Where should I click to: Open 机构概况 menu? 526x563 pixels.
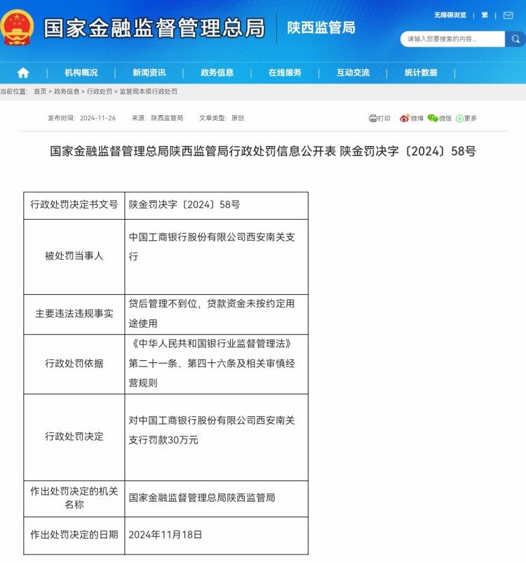pyautogui.click(x=81, y=72)
